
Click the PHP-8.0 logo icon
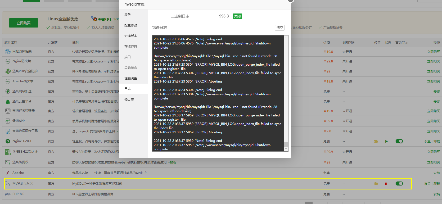tap(8, 194)
